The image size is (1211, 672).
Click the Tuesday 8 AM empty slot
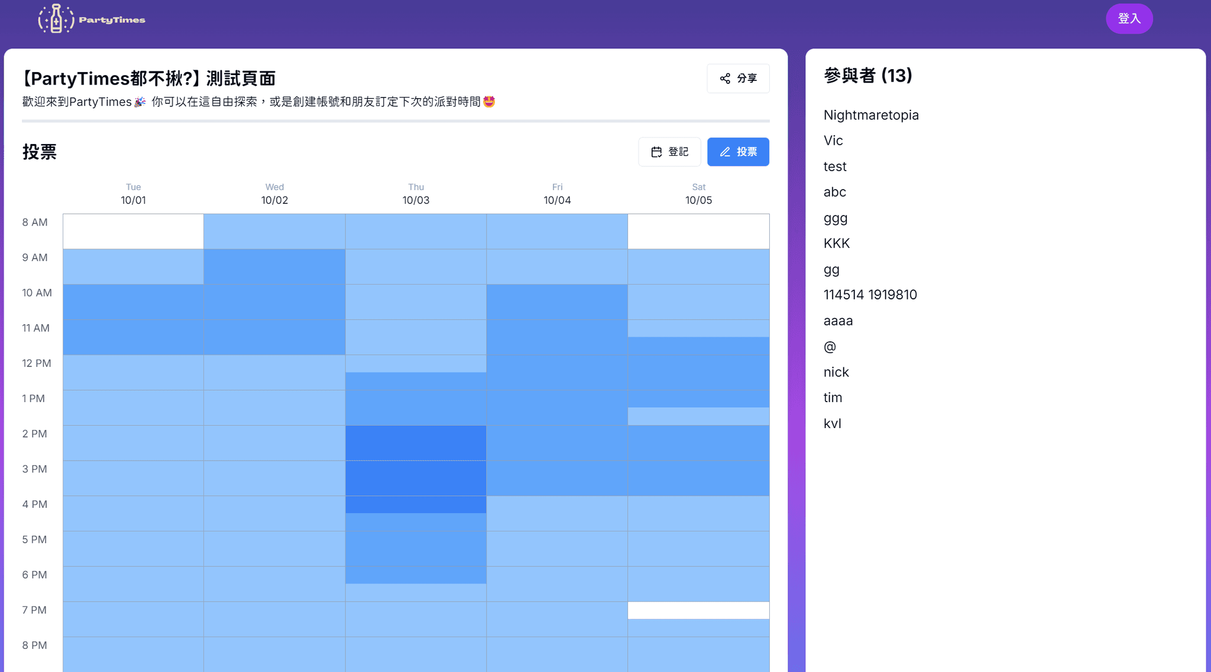click(x=134, y=231)
